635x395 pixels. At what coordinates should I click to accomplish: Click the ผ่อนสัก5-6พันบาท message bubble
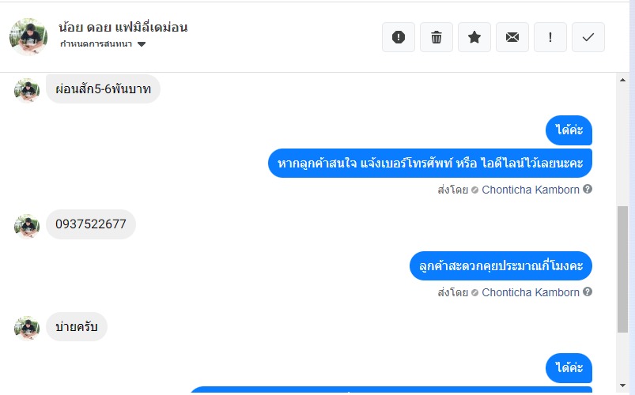103,88
